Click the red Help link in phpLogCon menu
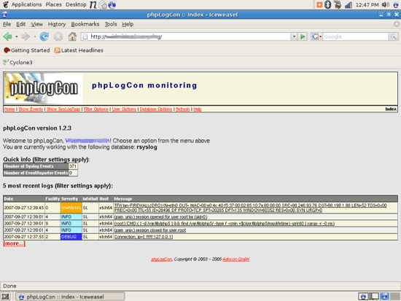The height and width of the screenshot is (301, 401). tap(198, 109)
